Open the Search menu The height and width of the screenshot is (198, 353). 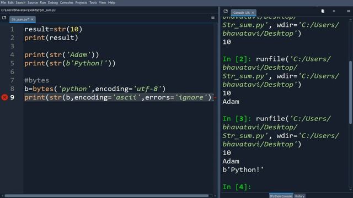click(20, 3)
